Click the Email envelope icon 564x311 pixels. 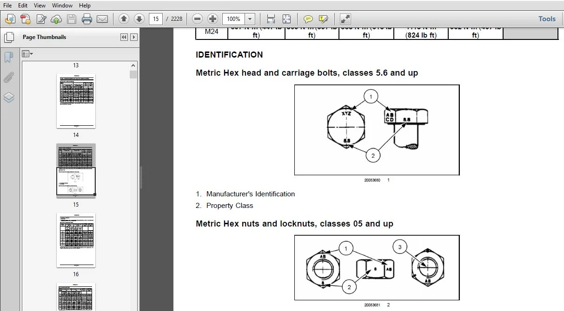[102, 19]
